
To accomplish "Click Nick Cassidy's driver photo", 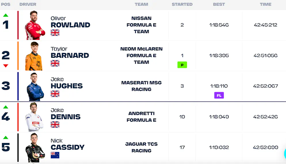I will point(35,148).
